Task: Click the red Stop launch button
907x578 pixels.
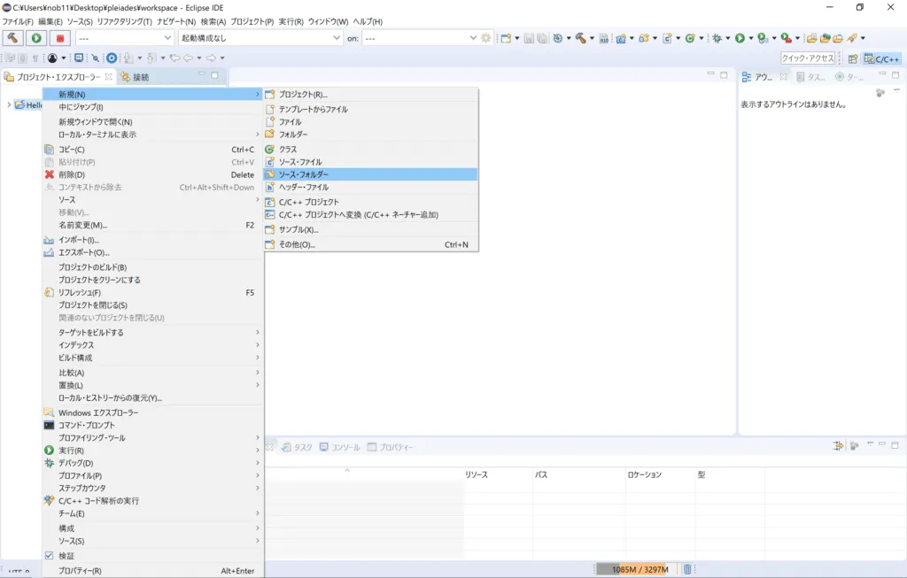Action: [59, 38]
